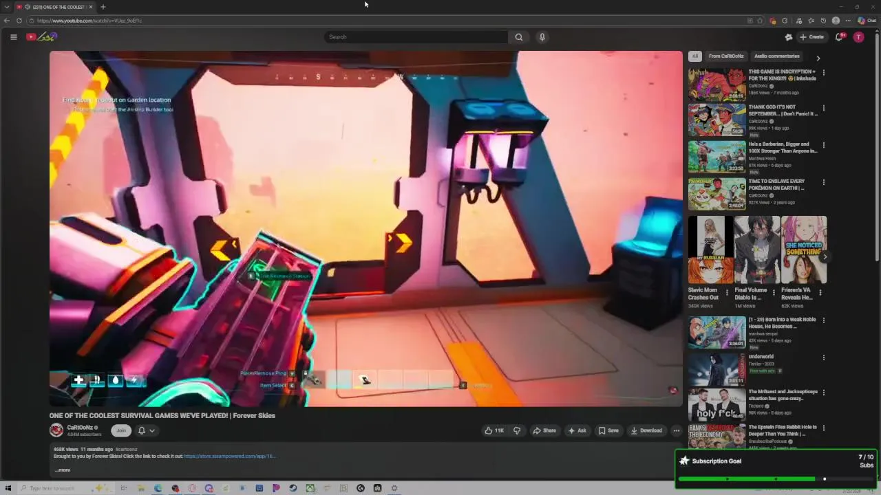881x495 pixels.
Task: Open options for Born into a Weak Noble video
Action: pos(823,320)
